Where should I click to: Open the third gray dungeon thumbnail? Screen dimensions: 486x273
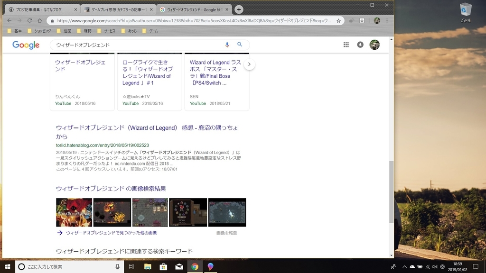[150, 212]
